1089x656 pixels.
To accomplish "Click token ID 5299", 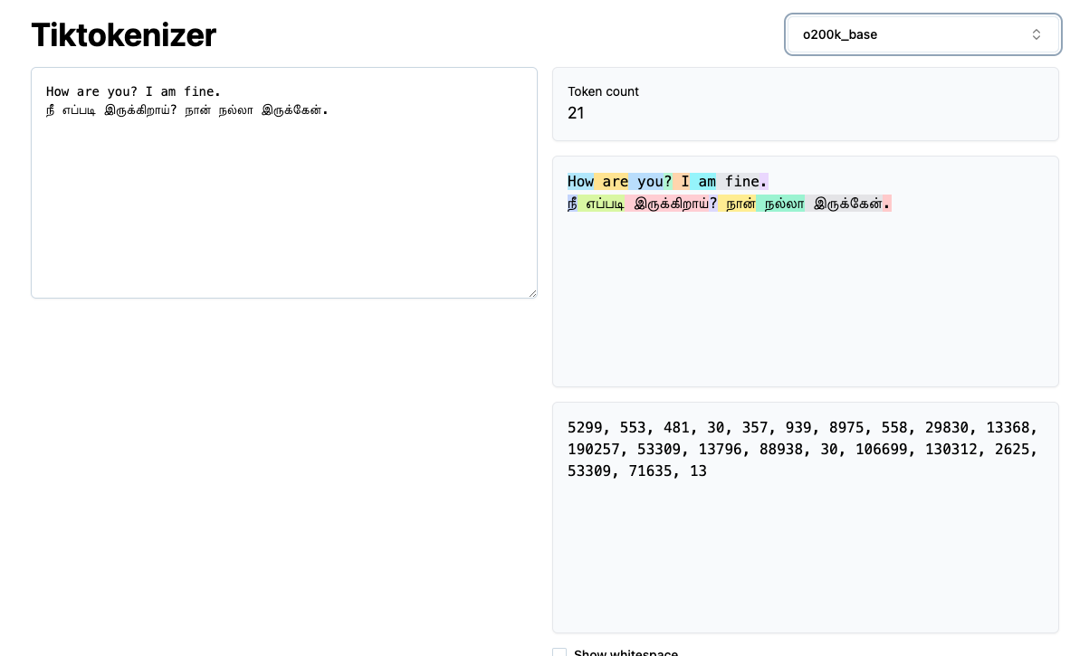I will (x=585, y=428).
